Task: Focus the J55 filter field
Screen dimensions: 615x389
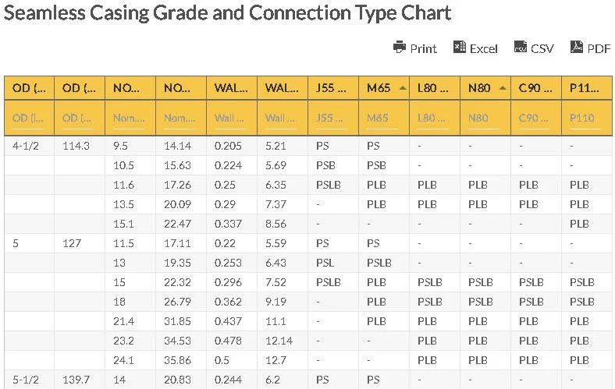Action: [x=332, y=118]
